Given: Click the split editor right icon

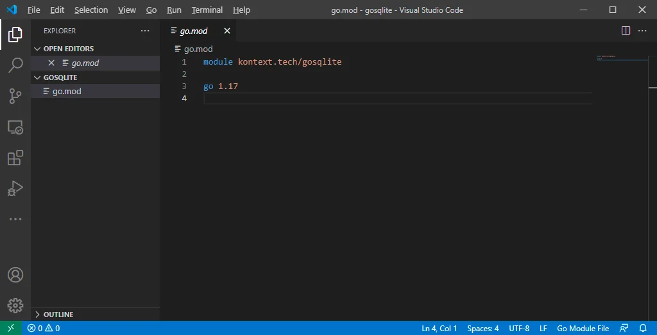Looking at the screenshot, I should coord(626,31).
